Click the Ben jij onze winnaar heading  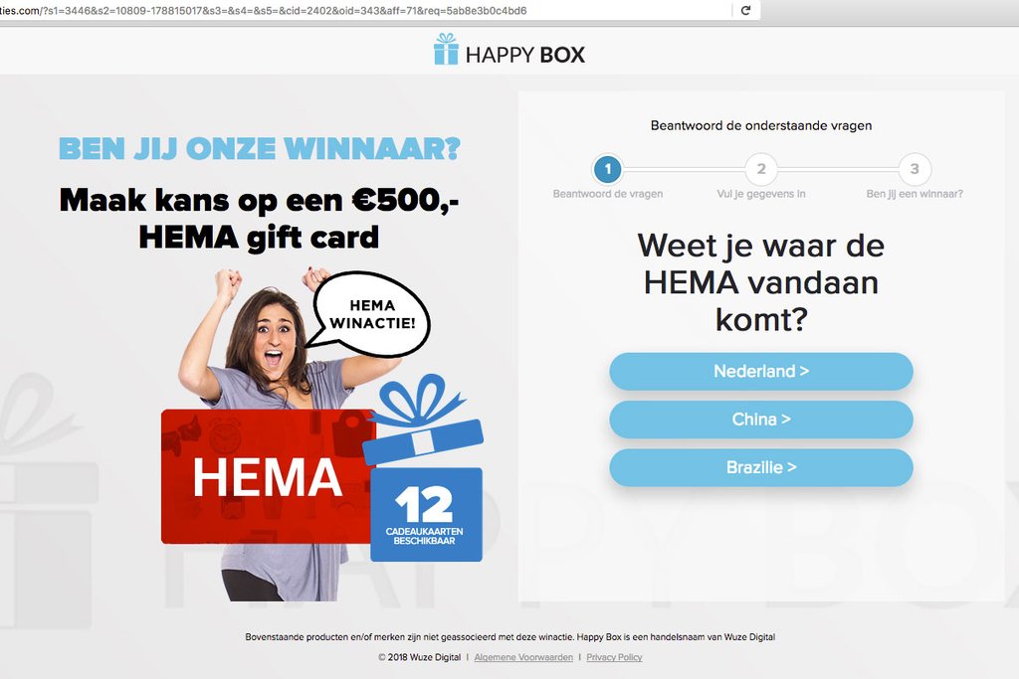coord(260,149)
